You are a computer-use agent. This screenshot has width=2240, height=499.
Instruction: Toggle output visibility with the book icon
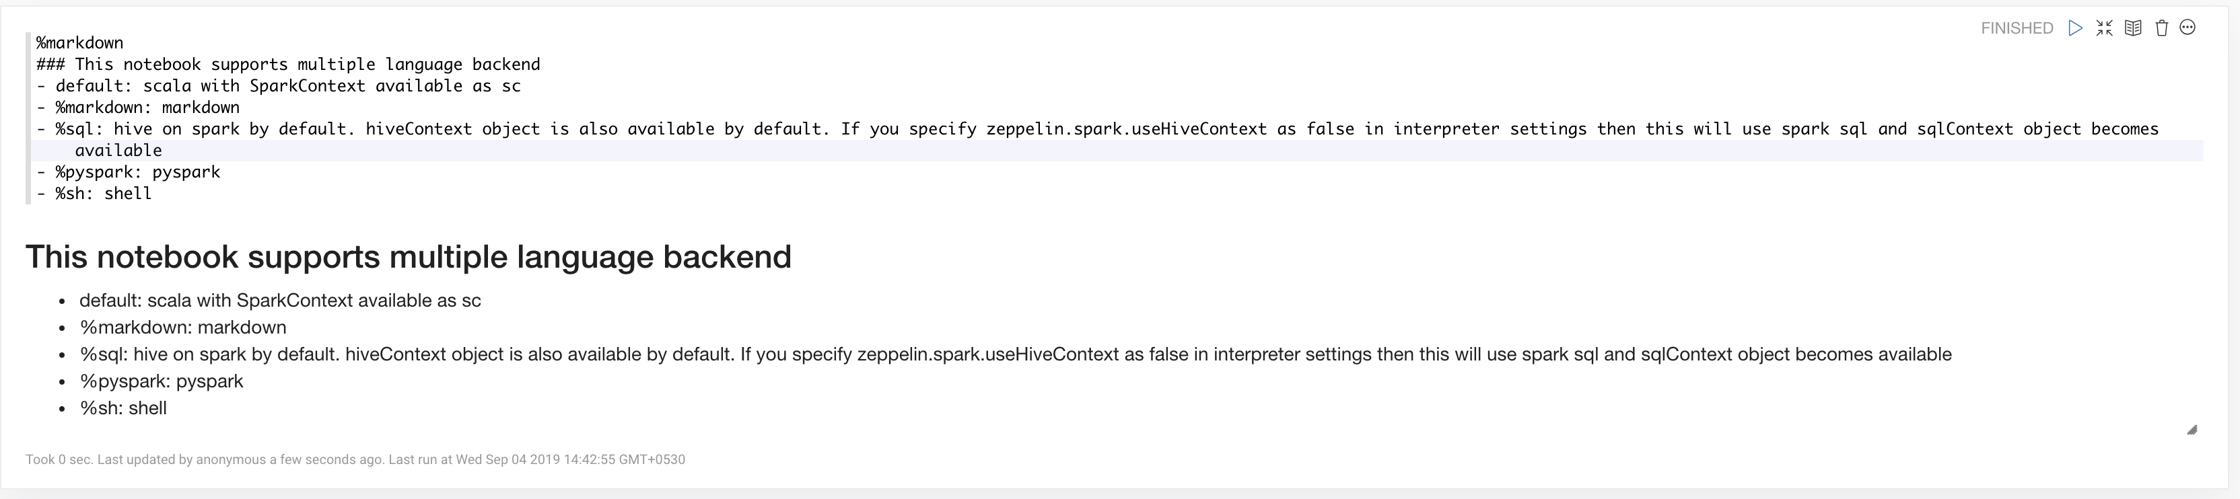[2132, 28]
